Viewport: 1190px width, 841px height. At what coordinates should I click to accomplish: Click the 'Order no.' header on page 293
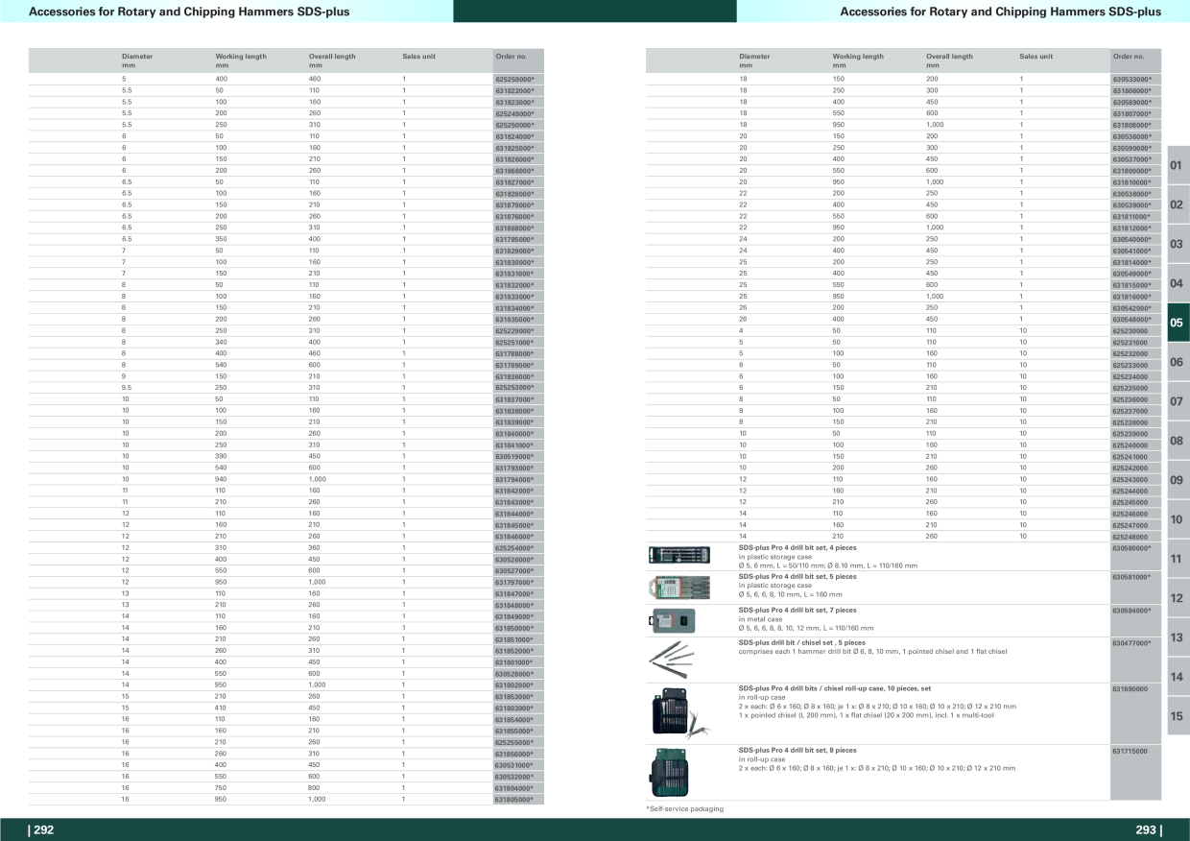click(x=1129, y=57)
